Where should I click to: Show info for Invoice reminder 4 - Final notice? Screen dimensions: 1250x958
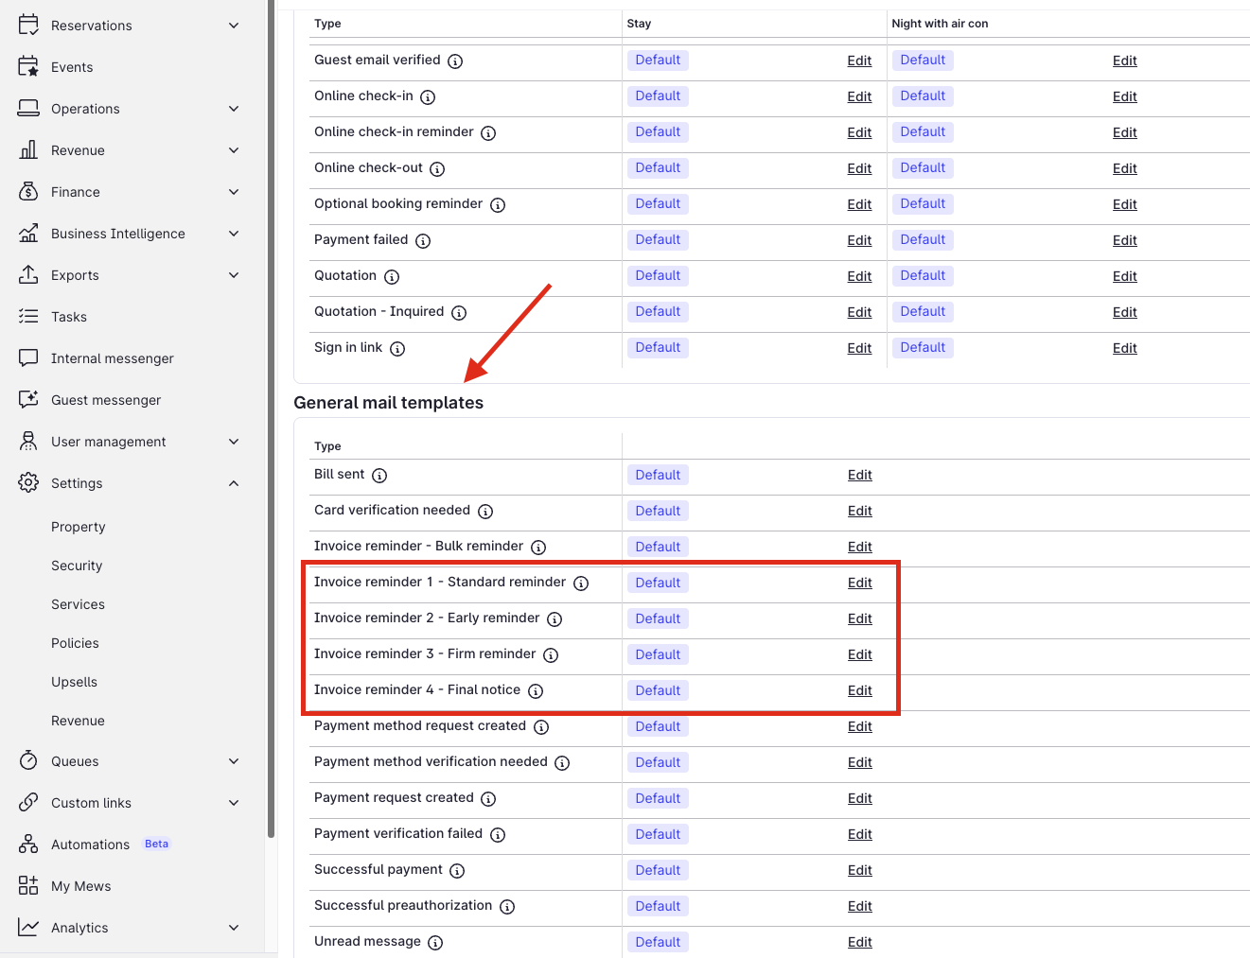coord(536,691)
